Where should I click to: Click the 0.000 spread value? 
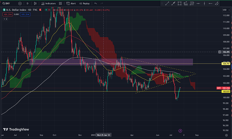click(x=16, y=14)
